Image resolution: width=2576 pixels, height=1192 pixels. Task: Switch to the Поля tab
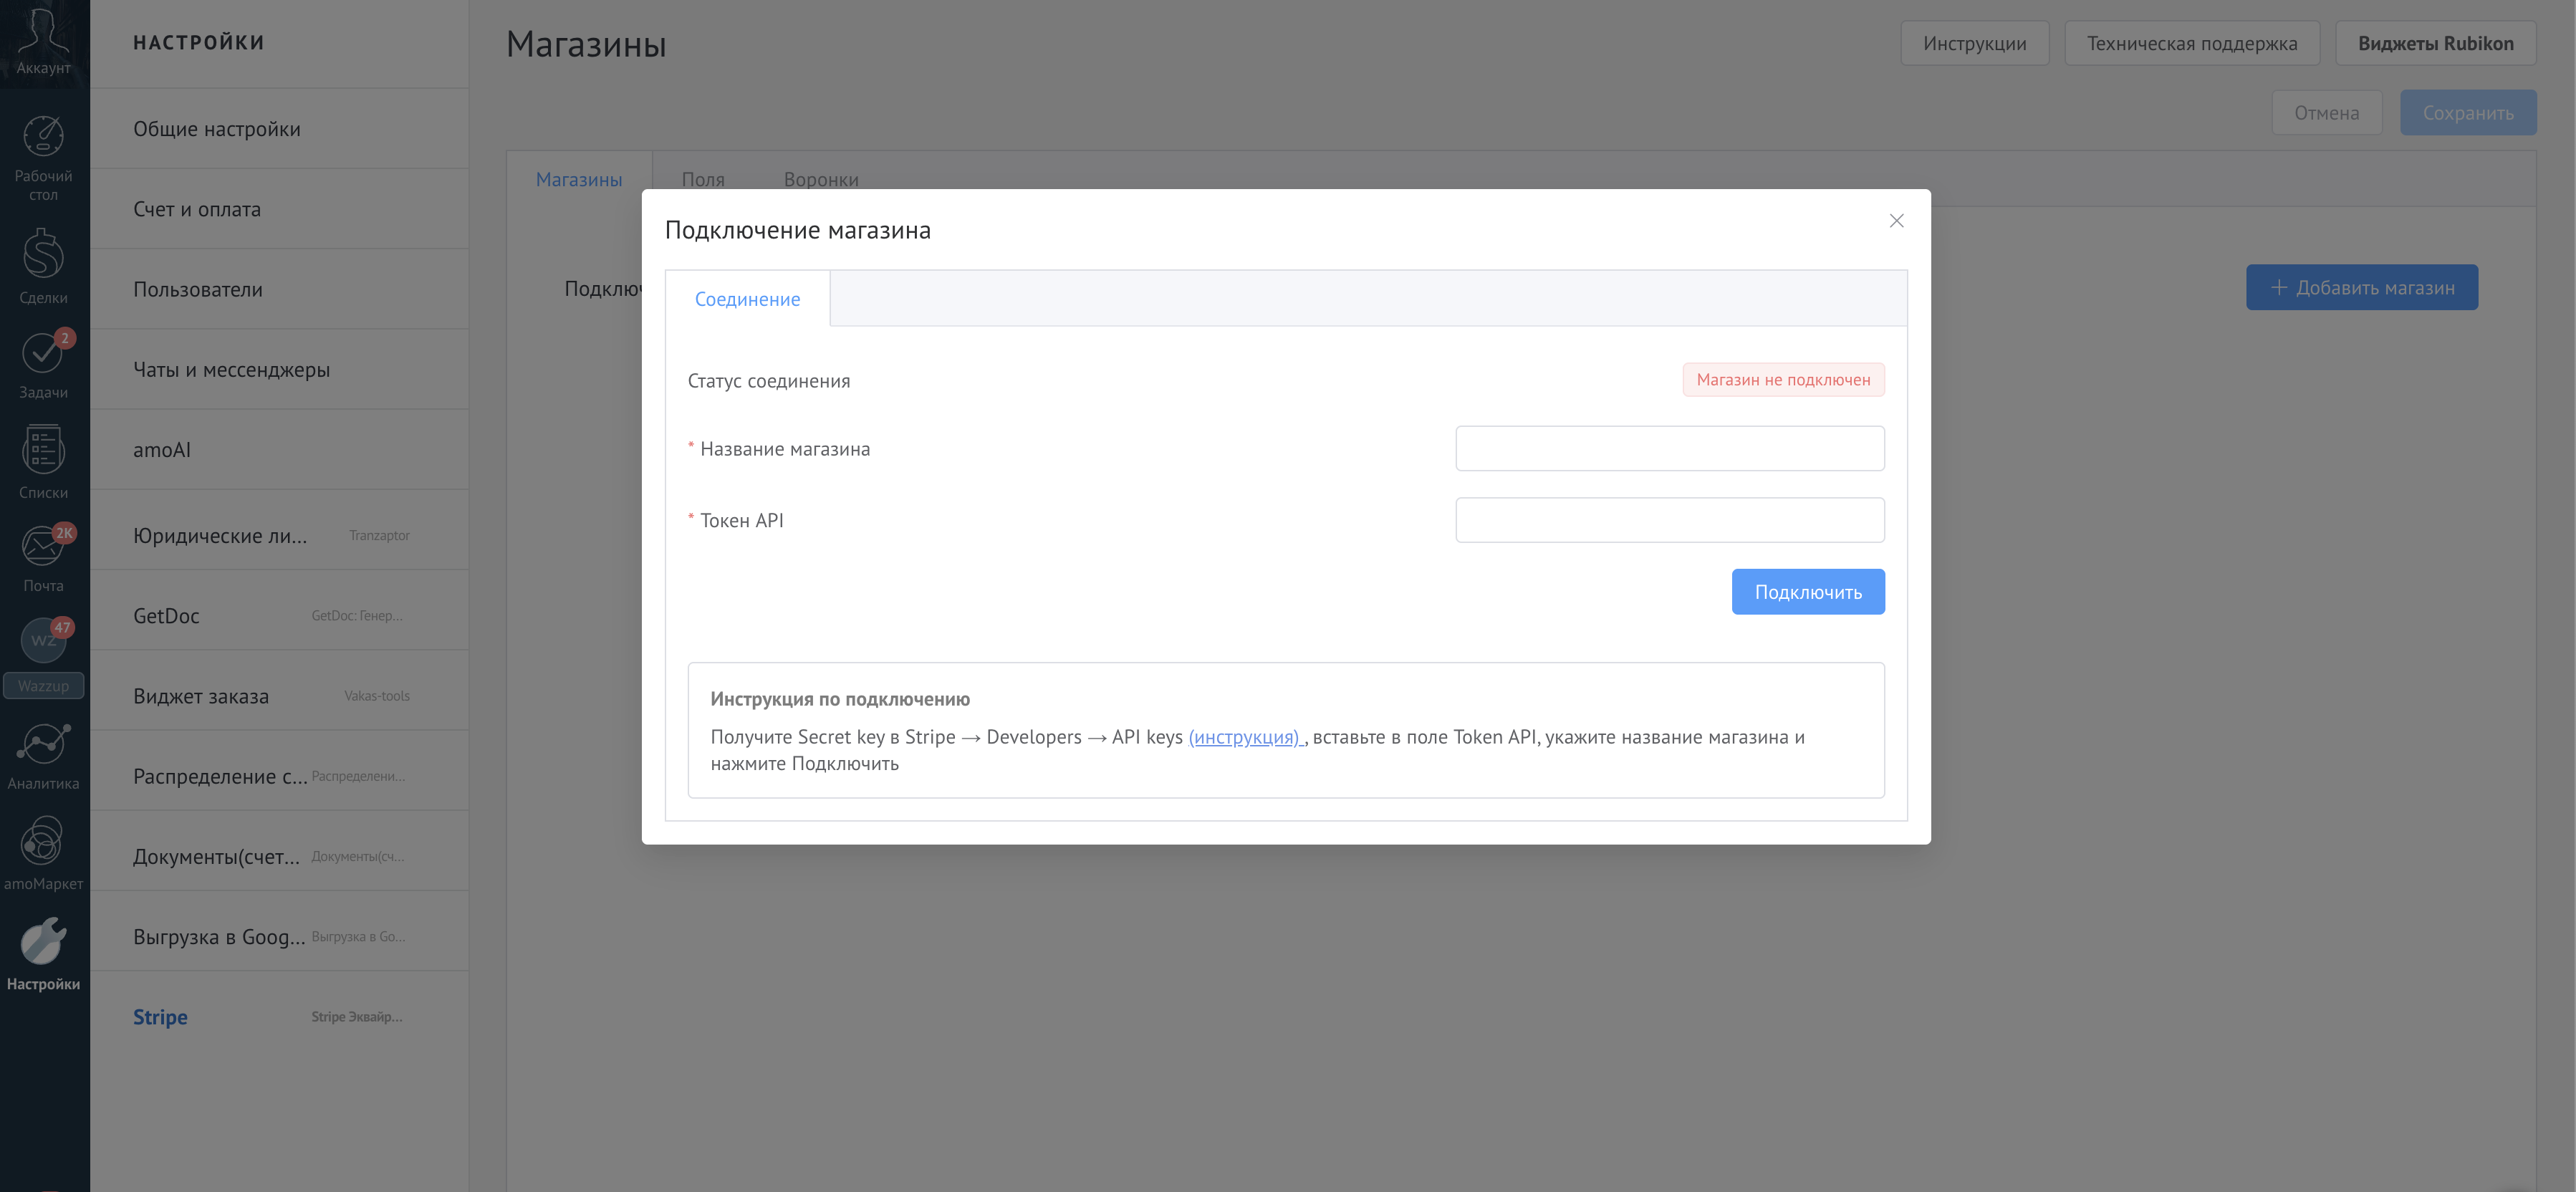(702, 179)
